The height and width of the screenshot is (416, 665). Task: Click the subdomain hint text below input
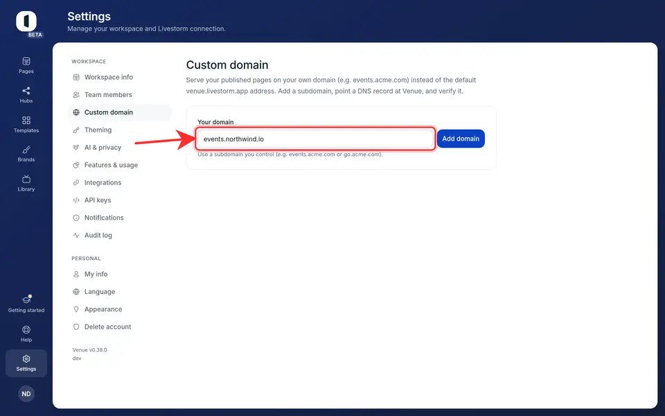click(290, 155)
